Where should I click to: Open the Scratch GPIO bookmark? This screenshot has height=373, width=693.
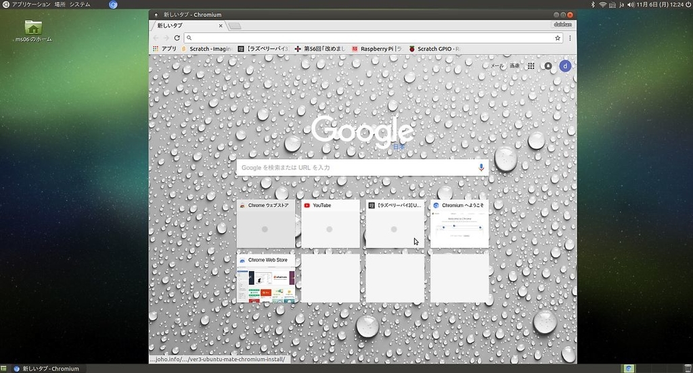(x=434, y=49)
